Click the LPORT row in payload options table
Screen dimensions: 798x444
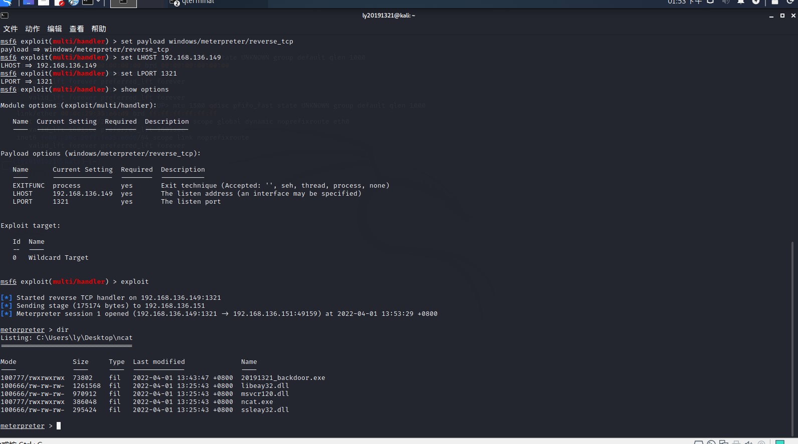(x=117, y=202)
